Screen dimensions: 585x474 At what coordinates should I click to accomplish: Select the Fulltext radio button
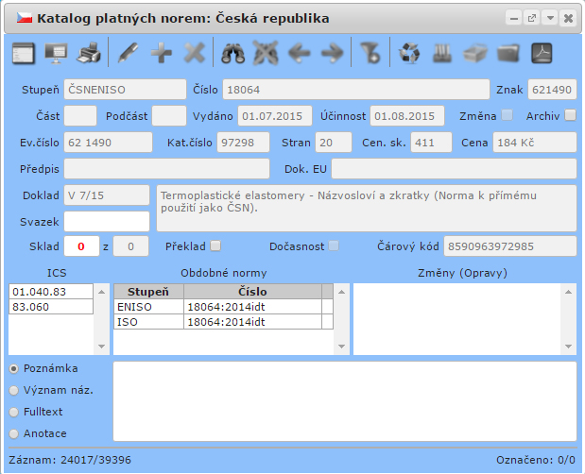coord(14,412)
